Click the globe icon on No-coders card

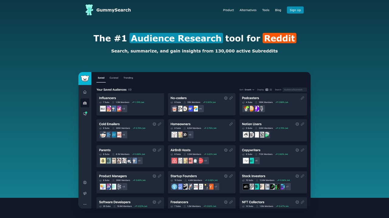click(x=226, y=98)
